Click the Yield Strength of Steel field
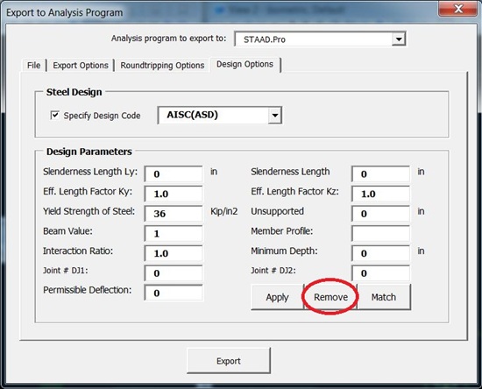This screenshot has width=482, height=389. [x=174, y=214]
